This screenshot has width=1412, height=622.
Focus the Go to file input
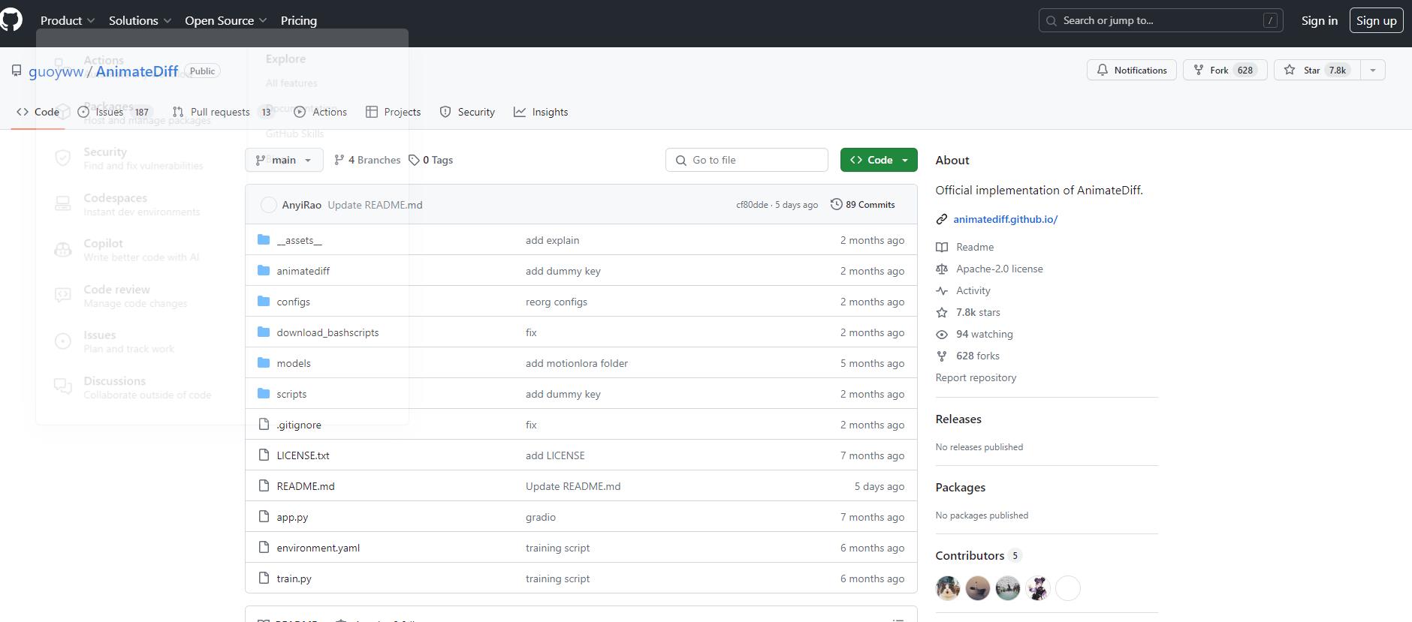pyautogui.click(x=747, y=160)
